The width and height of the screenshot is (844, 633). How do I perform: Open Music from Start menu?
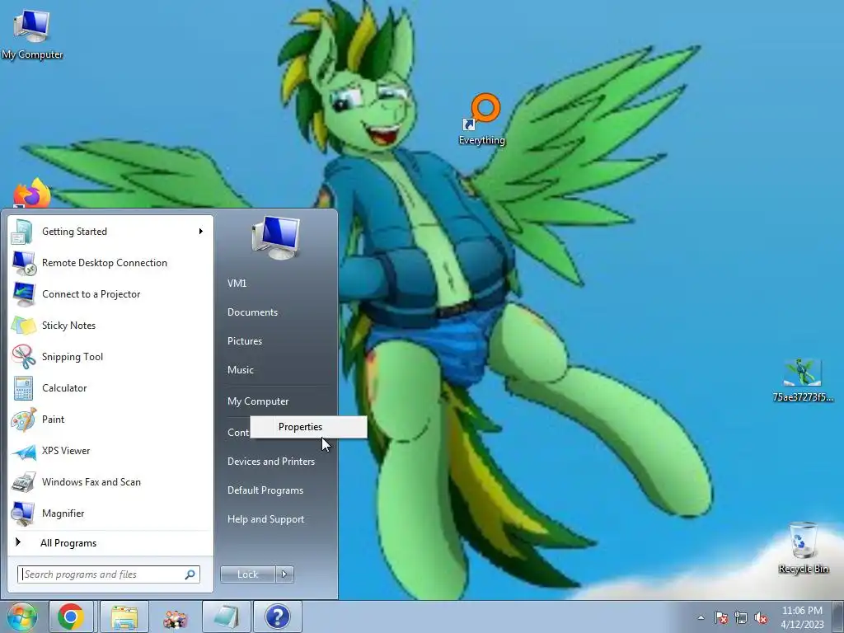pos(240,370)
